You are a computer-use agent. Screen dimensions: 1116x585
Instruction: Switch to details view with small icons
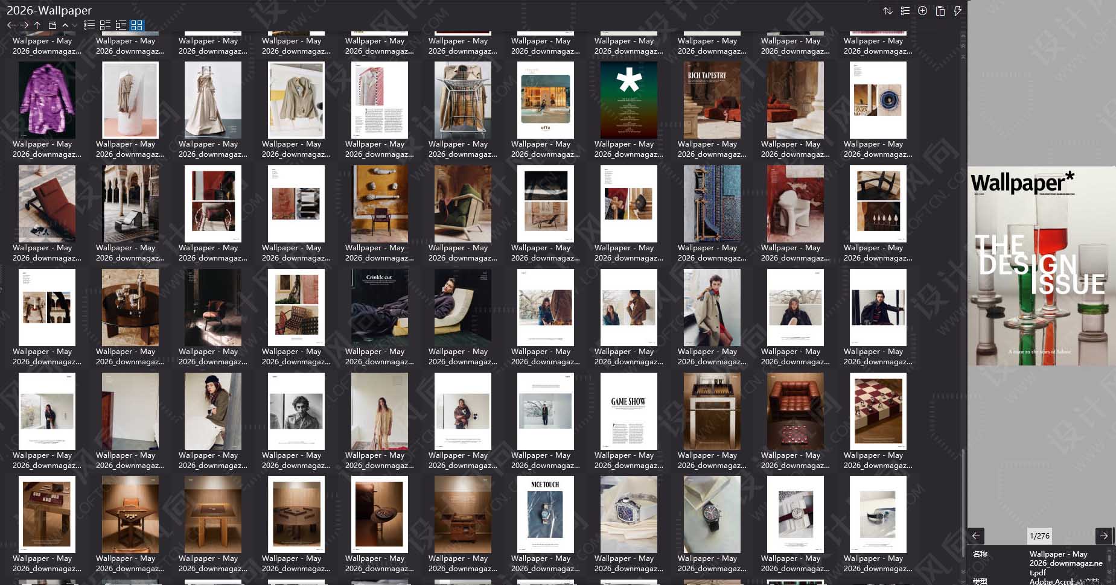105,25
